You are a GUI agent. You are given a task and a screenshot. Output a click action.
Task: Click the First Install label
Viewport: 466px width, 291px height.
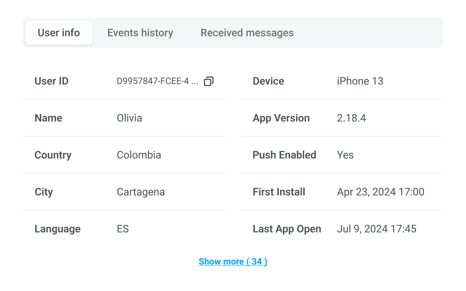click(x=279, y=192)
